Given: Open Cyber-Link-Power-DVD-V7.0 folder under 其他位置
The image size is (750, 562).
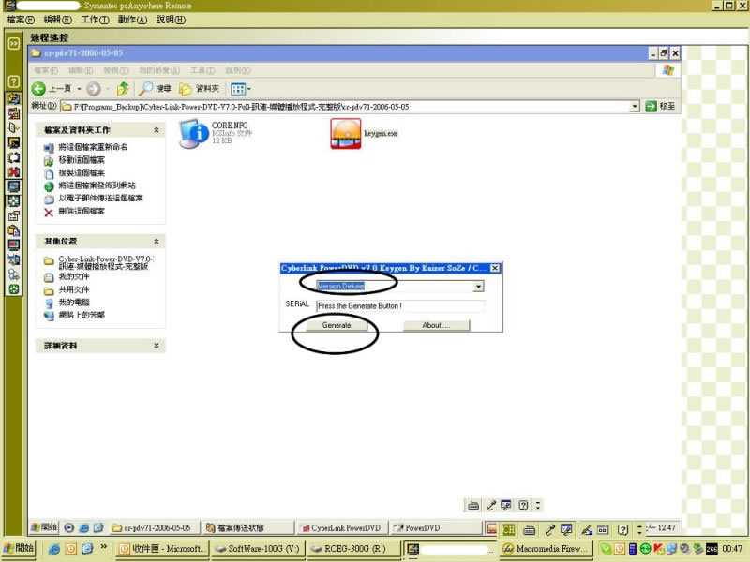Looking at the screenshot, I should coord(105,262).
